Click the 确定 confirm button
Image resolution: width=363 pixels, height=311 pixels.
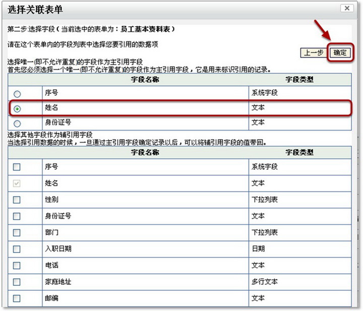pos(340,53)
